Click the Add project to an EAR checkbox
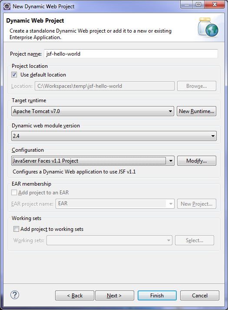Viewport: 228px width, 310px height. click(14, 192)
